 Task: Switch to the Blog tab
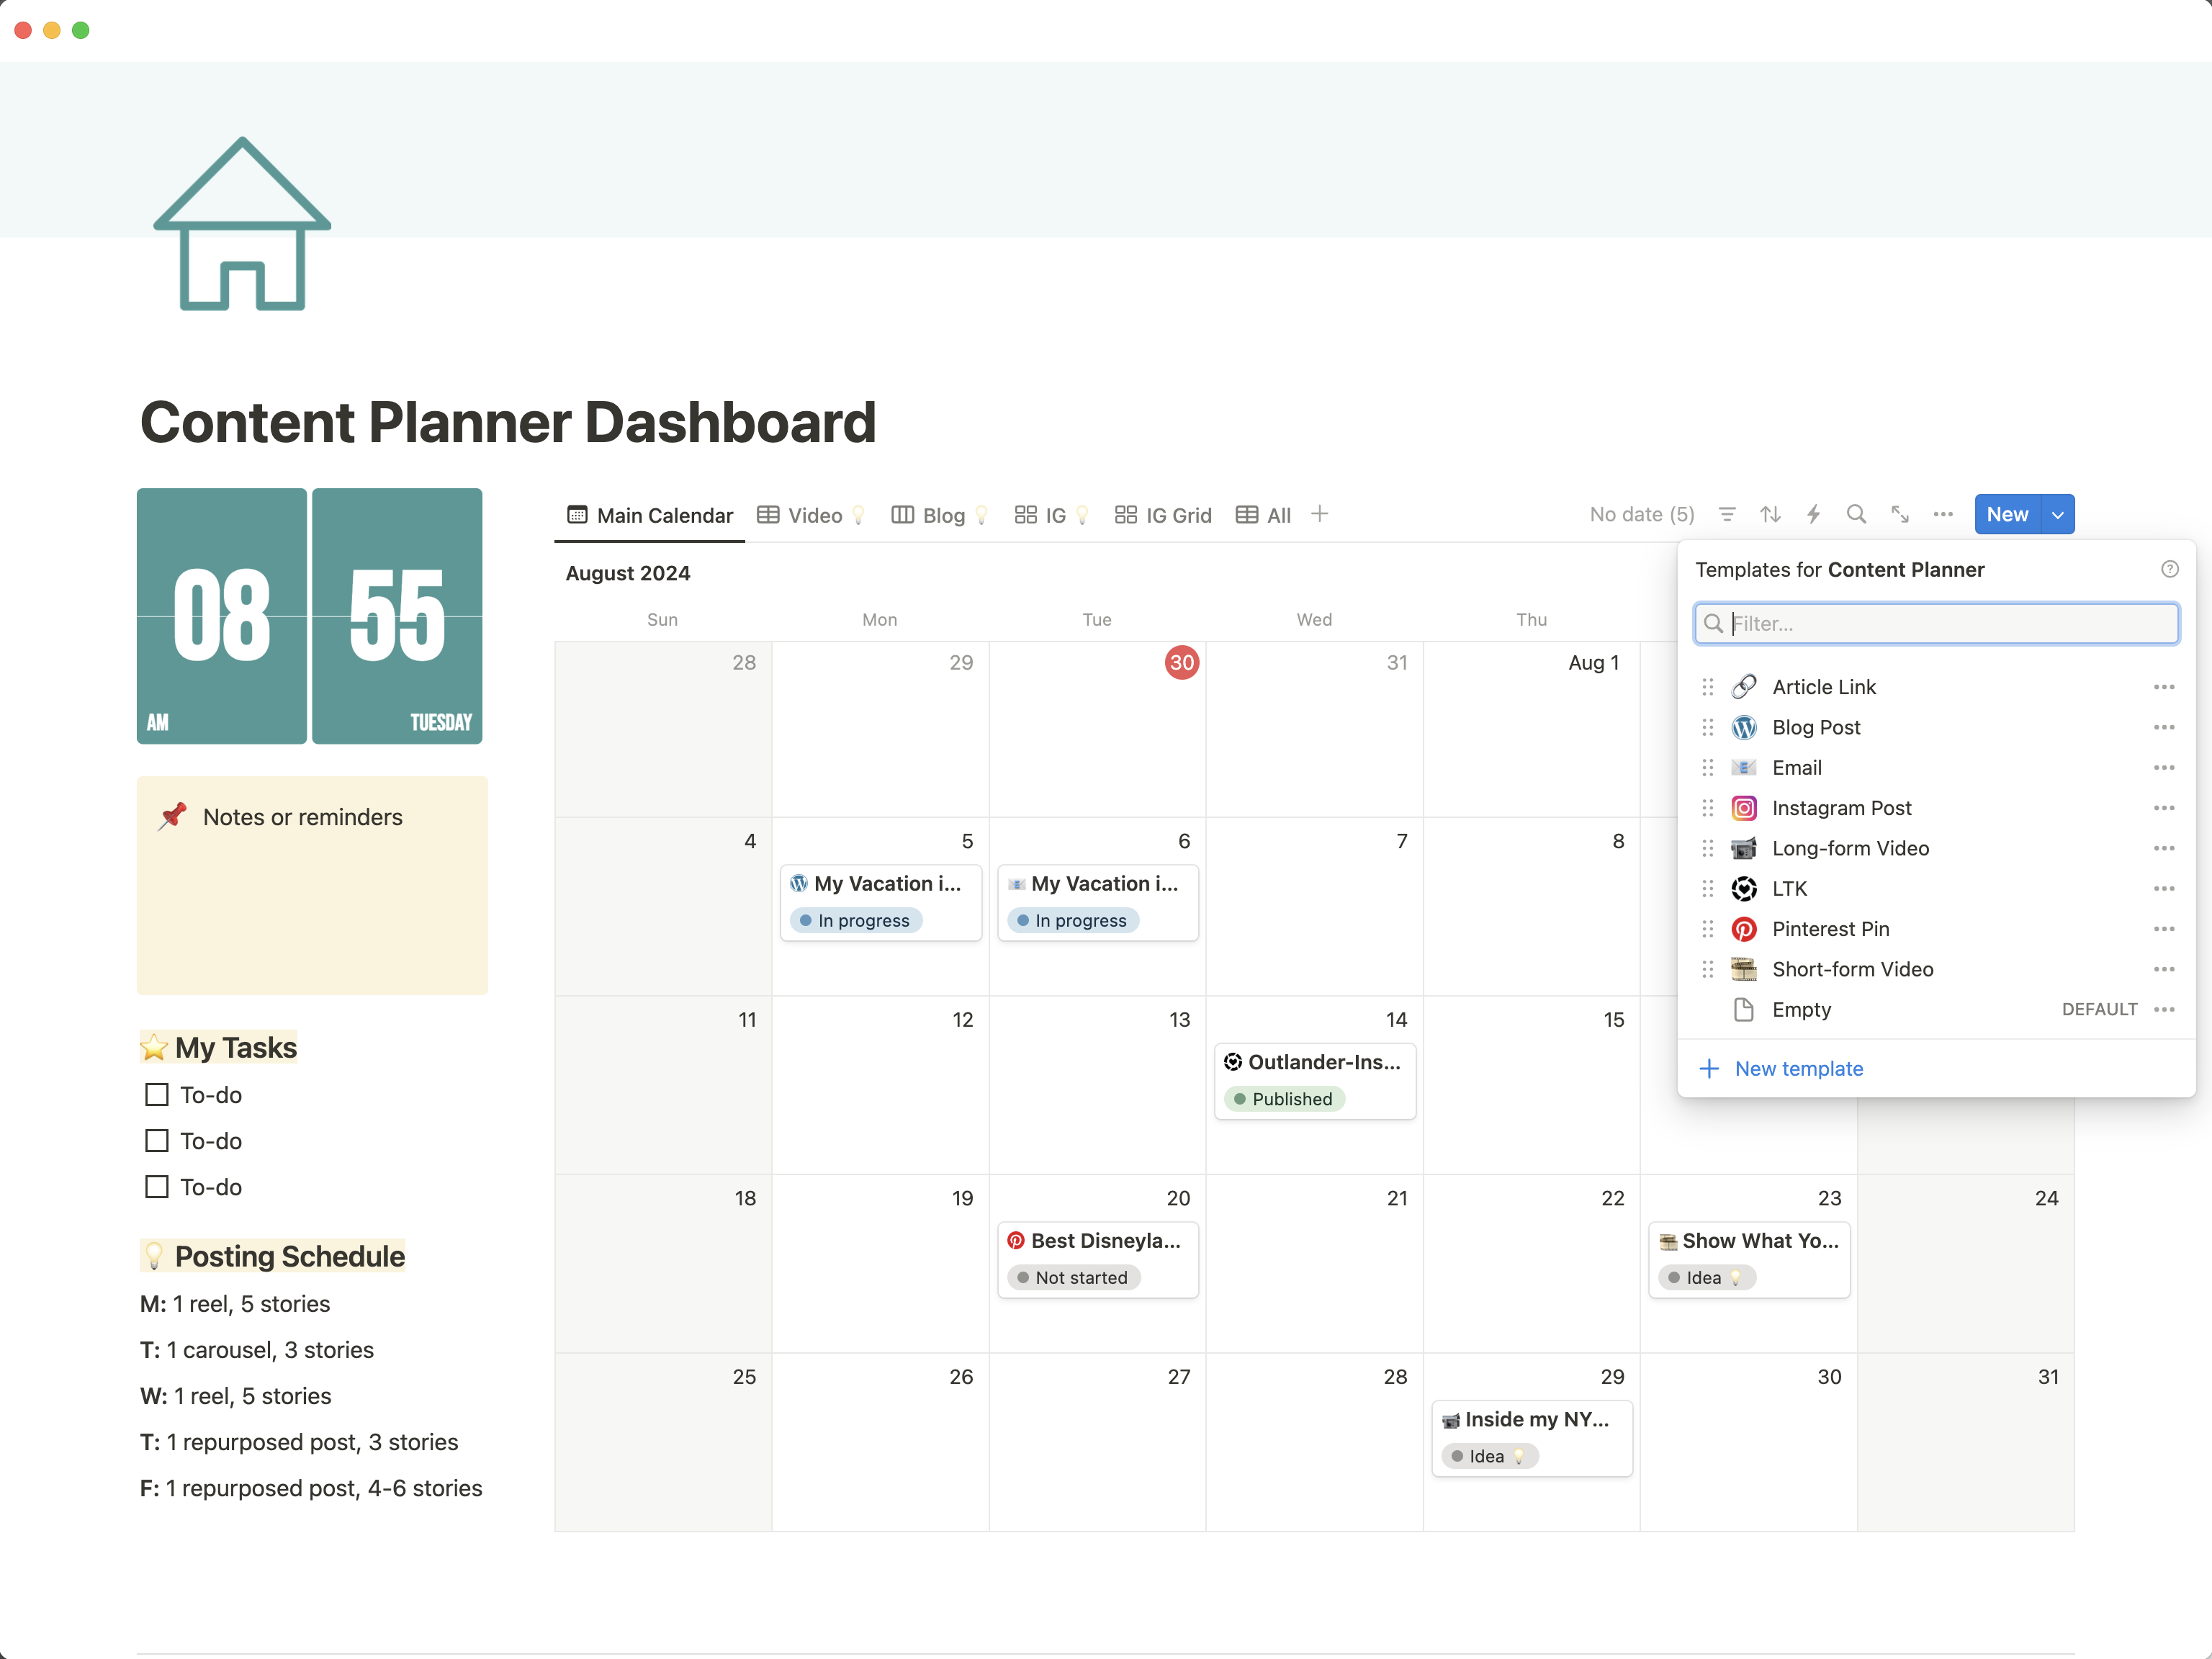(x=940, y=514)
